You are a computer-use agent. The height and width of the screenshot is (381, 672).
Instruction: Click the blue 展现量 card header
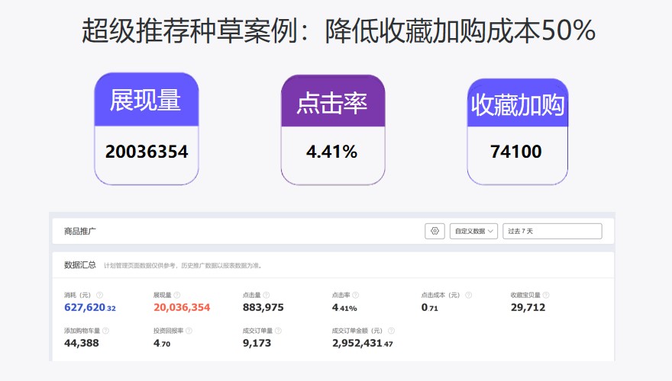coord(146,100)
